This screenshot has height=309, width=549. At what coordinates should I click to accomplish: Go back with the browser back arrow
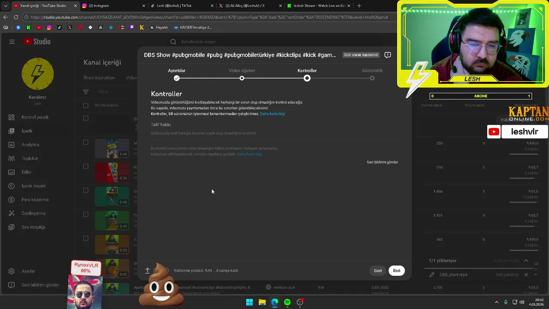tap(6, 17)
